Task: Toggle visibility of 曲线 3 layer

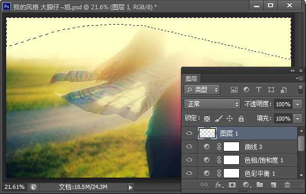Action: [x=189, y=146]
